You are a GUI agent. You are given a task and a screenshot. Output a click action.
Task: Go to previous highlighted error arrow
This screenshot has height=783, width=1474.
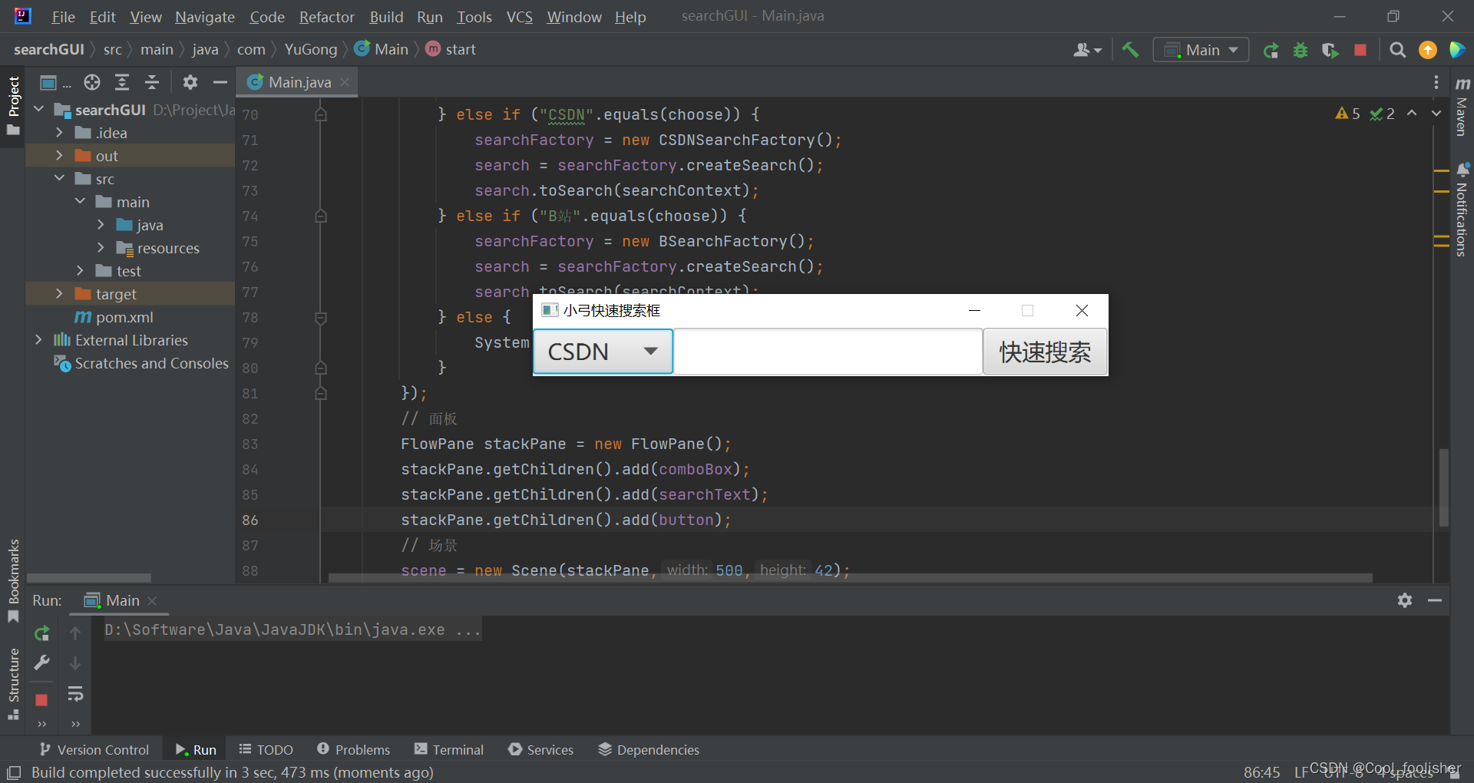1412,114
